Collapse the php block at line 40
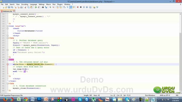182x102 pixels. click(8, 84)
